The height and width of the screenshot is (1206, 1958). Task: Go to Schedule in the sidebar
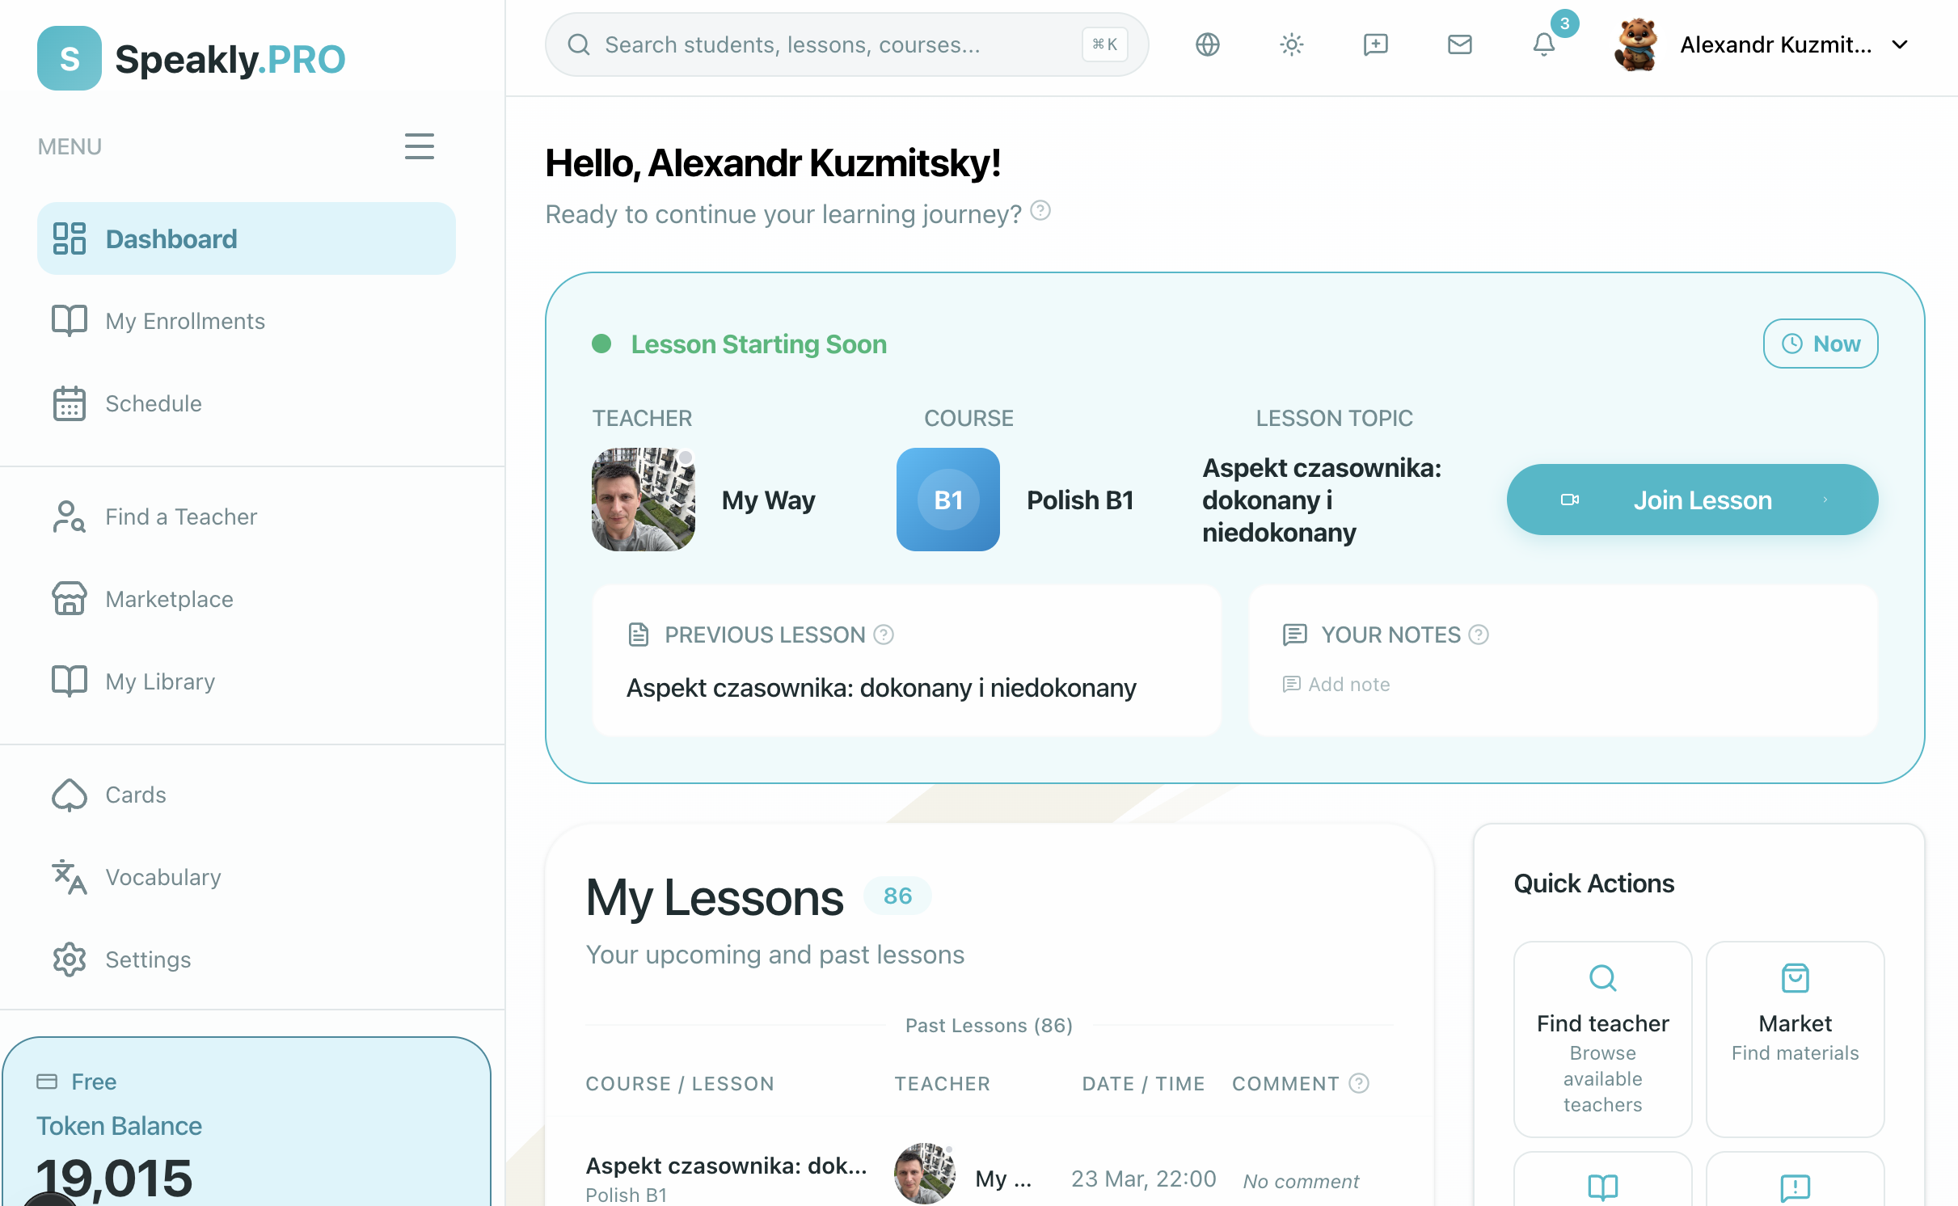tap(154, 403)
